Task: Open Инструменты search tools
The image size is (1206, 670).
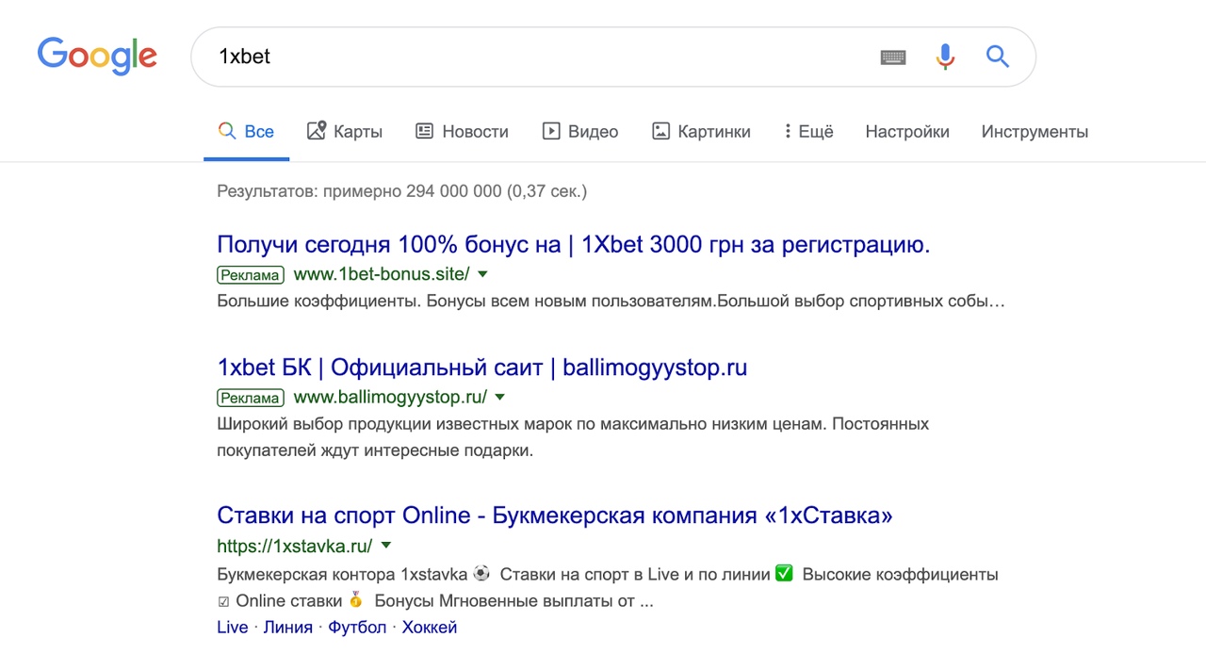Action: tap(1035, 132)
